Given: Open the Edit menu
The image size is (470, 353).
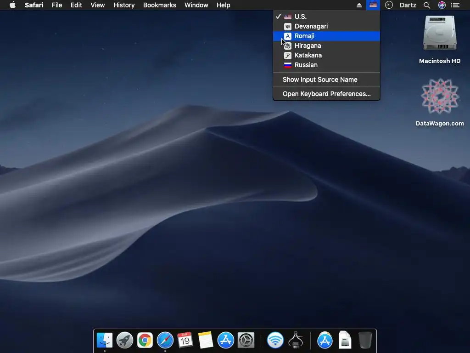Looking at the screenshot, I should point(76,5).
